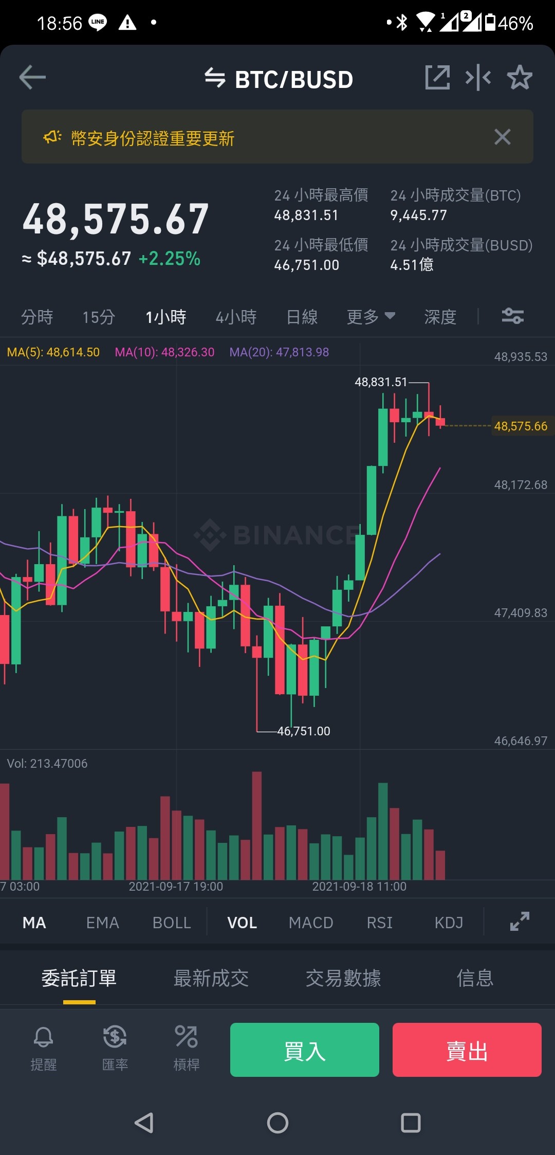Tap the collapse layout icon beside star

pos(478,78)
